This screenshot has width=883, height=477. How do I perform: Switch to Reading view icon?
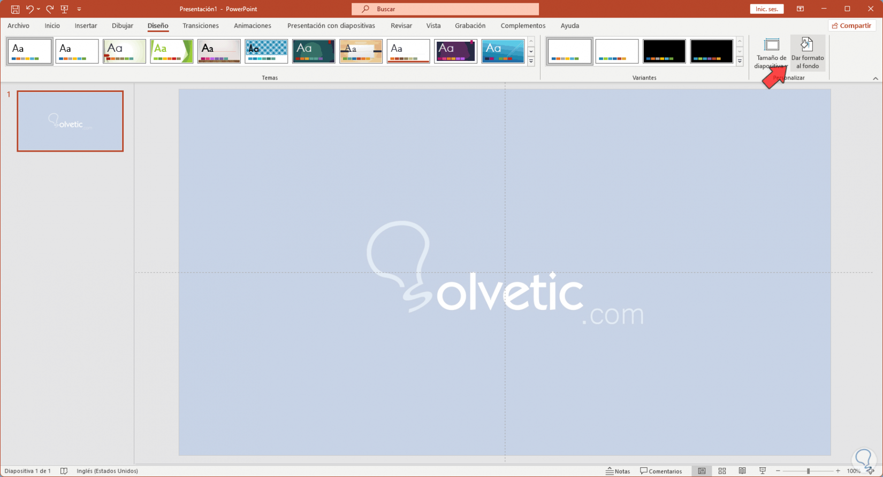[742, 471]
